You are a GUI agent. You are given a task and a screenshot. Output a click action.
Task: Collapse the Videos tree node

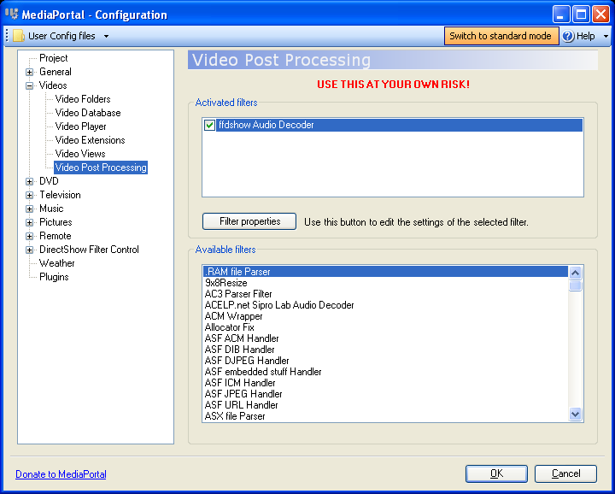(29, 85)
